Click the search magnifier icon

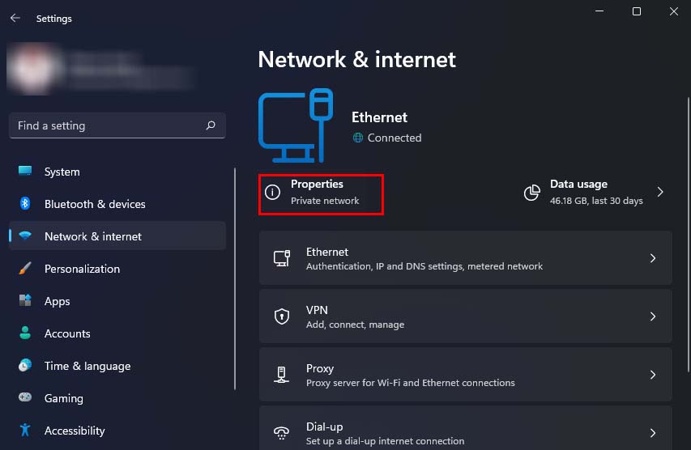[x=211, y=125]
